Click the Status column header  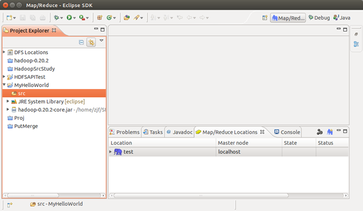(x=332, y=143)
